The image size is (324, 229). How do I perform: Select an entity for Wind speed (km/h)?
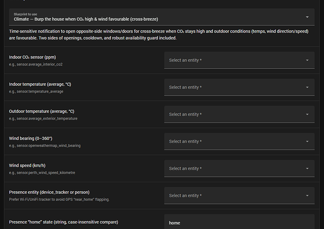pyautogui.click(x=234, y=168)
